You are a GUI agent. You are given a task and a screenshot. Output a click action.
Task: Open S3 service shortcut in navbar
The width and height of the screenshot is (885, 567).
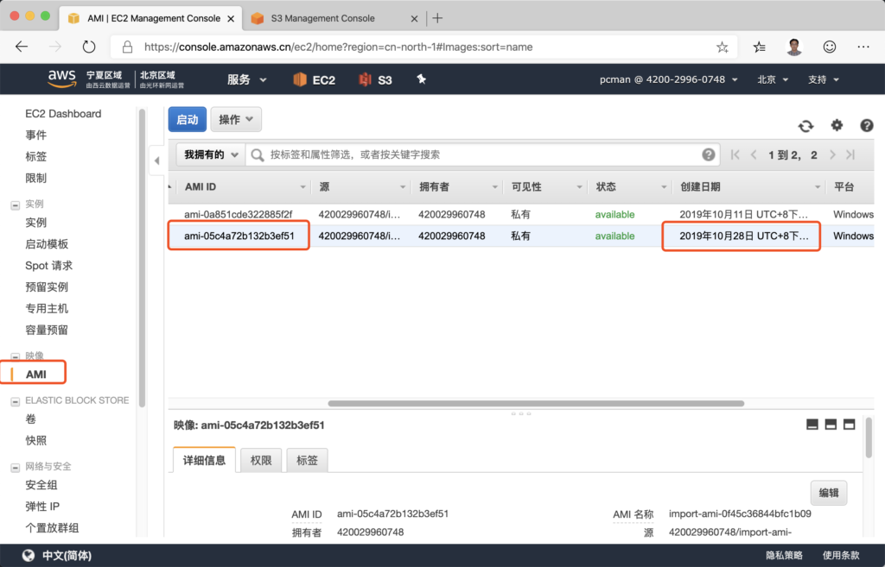click(376, 79)
